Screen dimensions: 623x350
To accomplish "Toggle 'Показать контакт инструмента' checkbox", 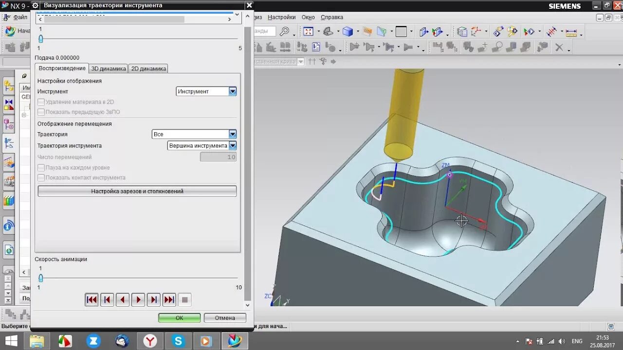I will pyautogui.click(x=41, y=178).
